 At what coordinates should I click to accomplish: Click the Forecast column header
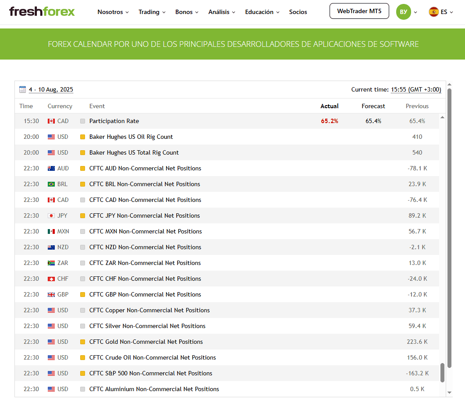click(373, 106)
